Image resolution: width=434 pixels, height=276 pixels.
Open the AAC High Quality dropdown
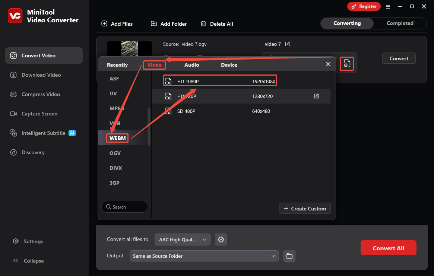click(182, 239)
